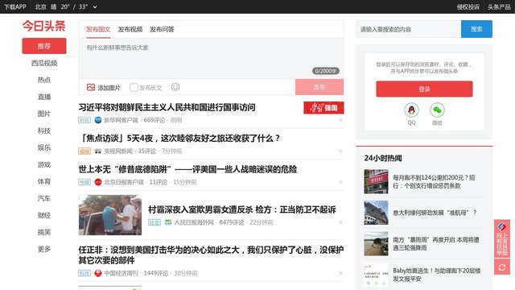Image resolution: width=515 pixels, height=290 pixels.
Task: Open the 村霸深夜入室 article thumbnail
Action: coord(110,215)
